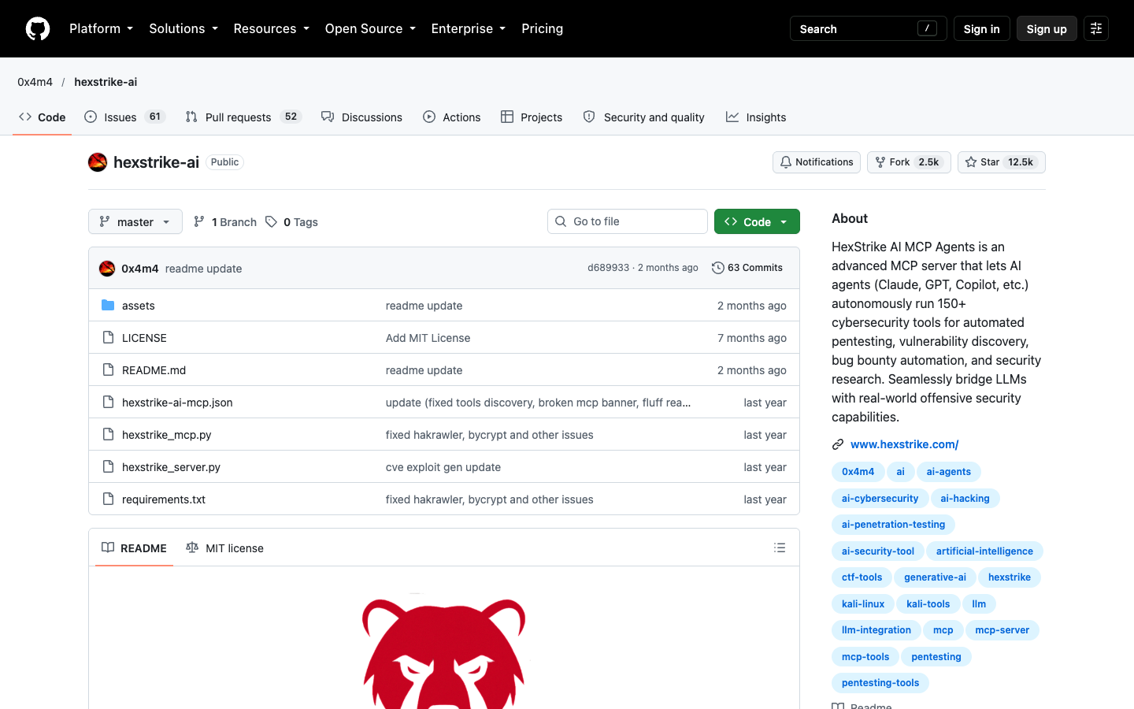Select the MIT license tab
The width and height of the screenshot is (1134, 709).
pyautogui.click(x=224, y=548)
